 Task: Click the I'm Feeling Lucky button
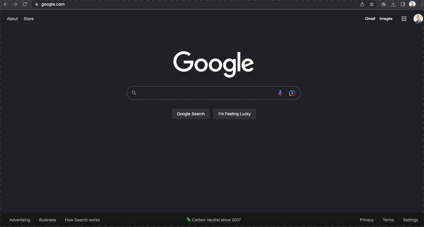(x=234, y=114)
